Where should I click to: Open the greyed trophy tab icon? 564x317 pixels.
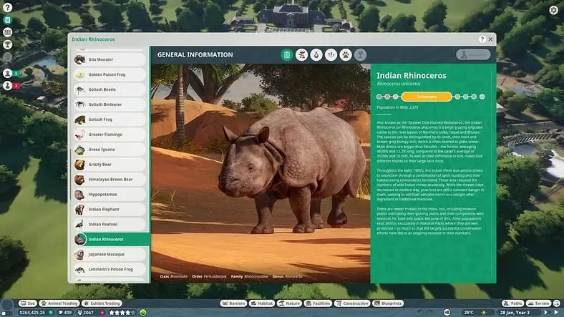click(x=360, y=55)
